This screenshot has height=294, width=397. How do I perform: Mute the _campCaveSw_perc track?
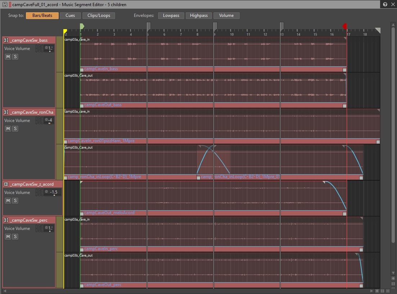(8, 236)
